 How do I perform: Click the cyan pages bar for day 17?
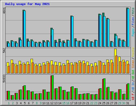(x=73, y=32)
